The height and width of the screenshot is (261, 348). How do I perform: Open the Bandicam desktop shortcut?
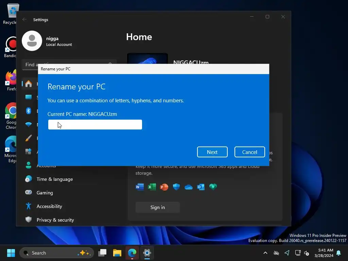(10, 47)
